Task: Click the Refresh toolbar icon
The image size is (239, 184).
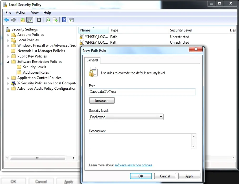Action: 48,20
